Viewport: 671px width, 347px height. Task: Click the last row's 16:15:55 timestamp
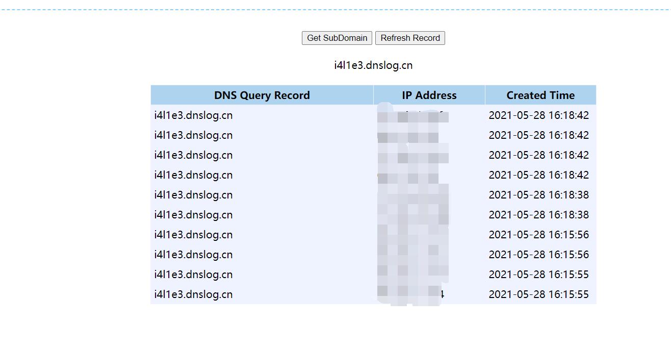click(x=538, y=294)
